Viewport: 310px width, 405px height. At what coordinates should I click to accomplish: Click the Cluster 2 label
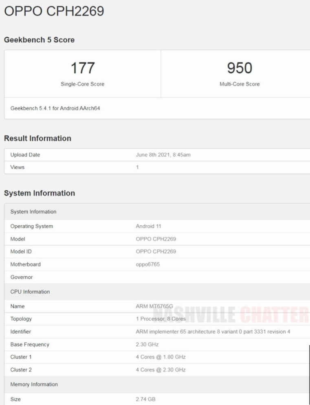point(21,370)
